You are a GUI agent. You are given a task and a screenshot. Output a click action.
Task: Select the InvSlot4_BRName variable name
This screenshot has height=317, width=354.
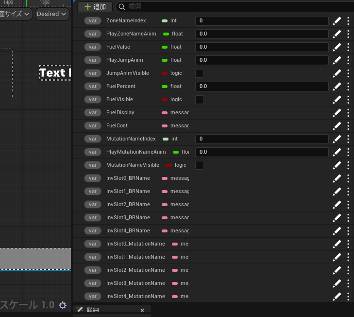pyautogui.click(x=128, y=230)
